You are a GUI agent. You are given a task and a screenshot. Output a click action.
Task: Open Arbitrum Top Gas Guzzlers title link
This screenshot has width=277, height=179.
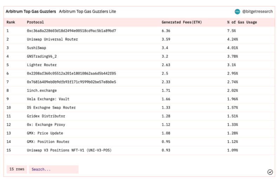(x=31, y=12)
